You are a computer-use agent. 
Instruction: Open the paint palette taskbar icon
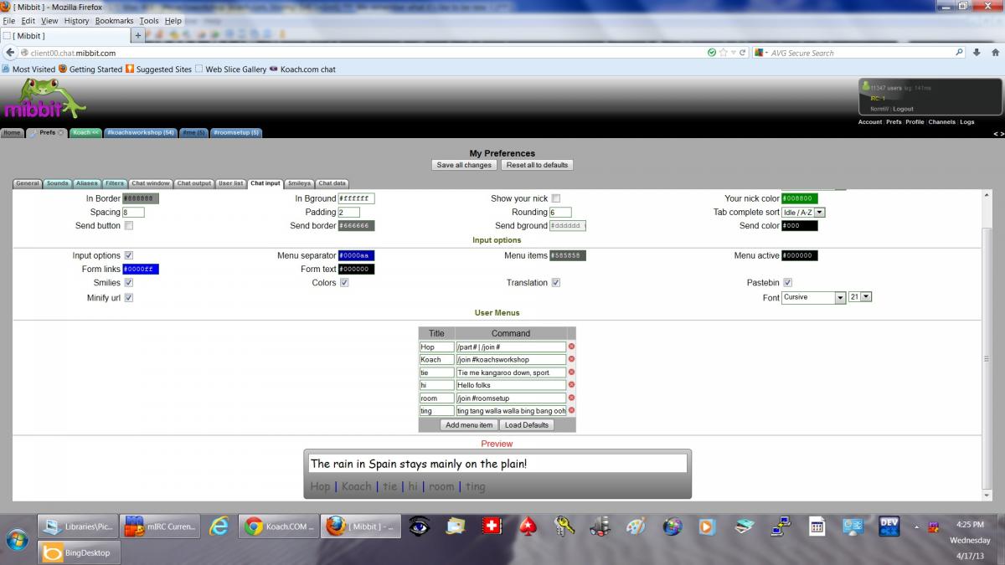pos(636,526)
